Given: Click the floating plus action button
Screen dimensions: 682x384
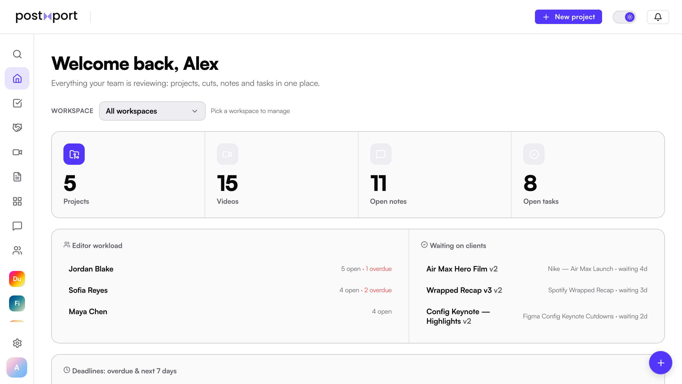Looking at the screenshot, I should [660, 363].
